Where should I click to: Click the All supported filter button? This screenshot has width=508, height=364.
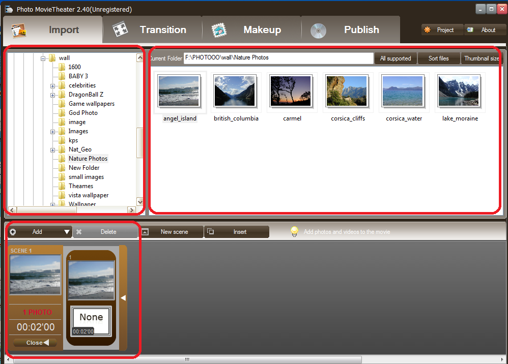[x=396, y=58]
